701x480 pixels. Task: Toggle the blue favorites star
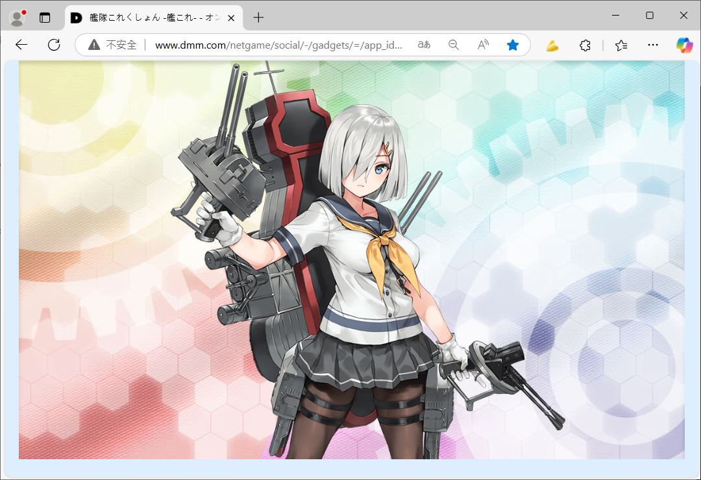[513, 45]
